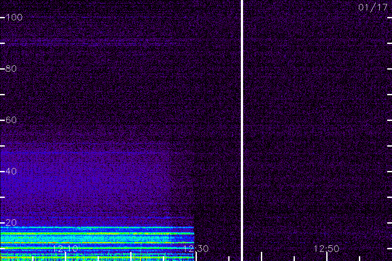Click the 100 frequency axis label
Image resolution: width=392 pixels, height=261 pixels.
[x=14, y=17]
